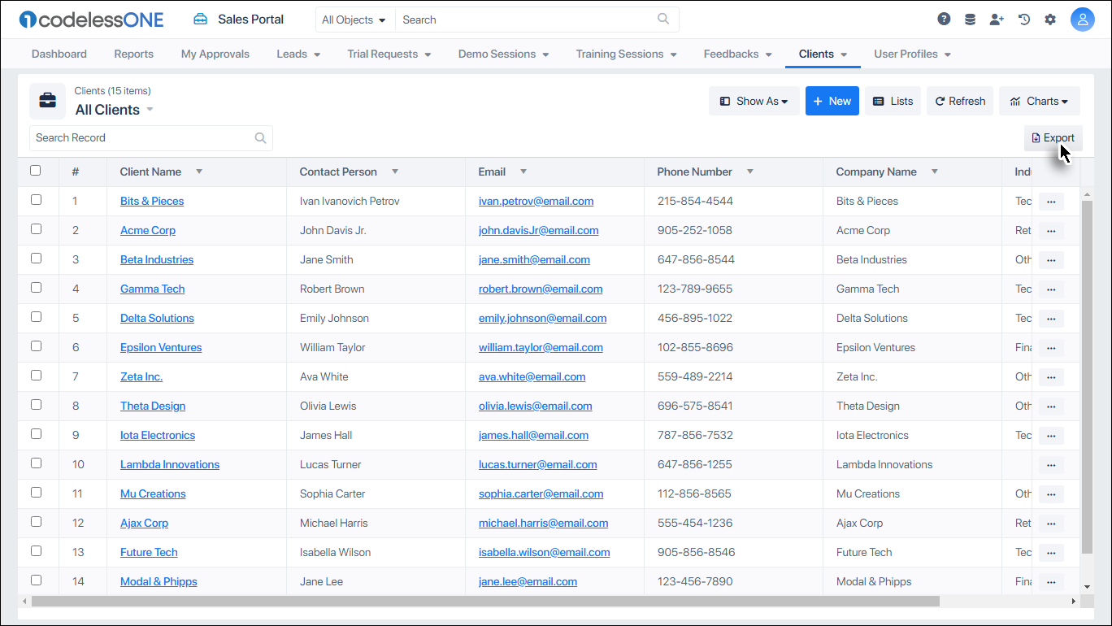The image size is (1112, 626).
Task: Click the codelessONE logo
Action: pos(91,20)
